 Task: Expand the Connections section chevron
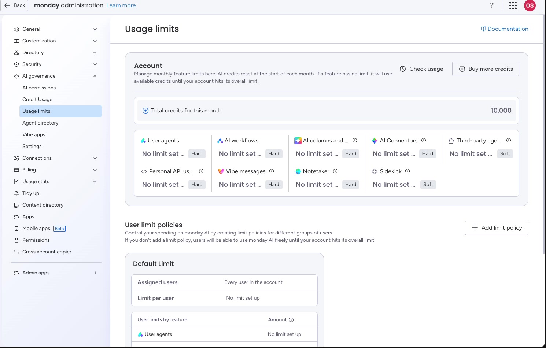click(95, 158)
